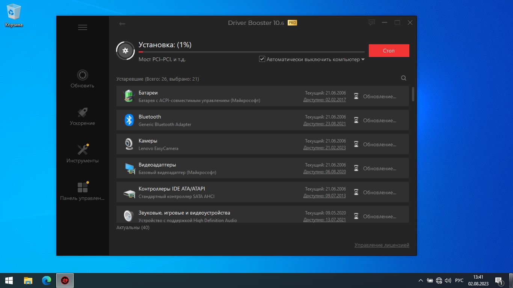Viewport: 513px width, 288px height.
Task: Click the PRO badge in the title bar
Action: click(x=292, y=23)
